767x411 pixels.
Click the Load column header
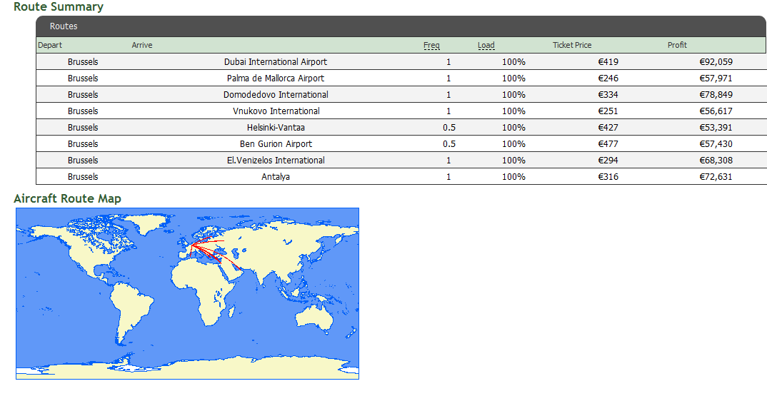click(x=486, y=45)
